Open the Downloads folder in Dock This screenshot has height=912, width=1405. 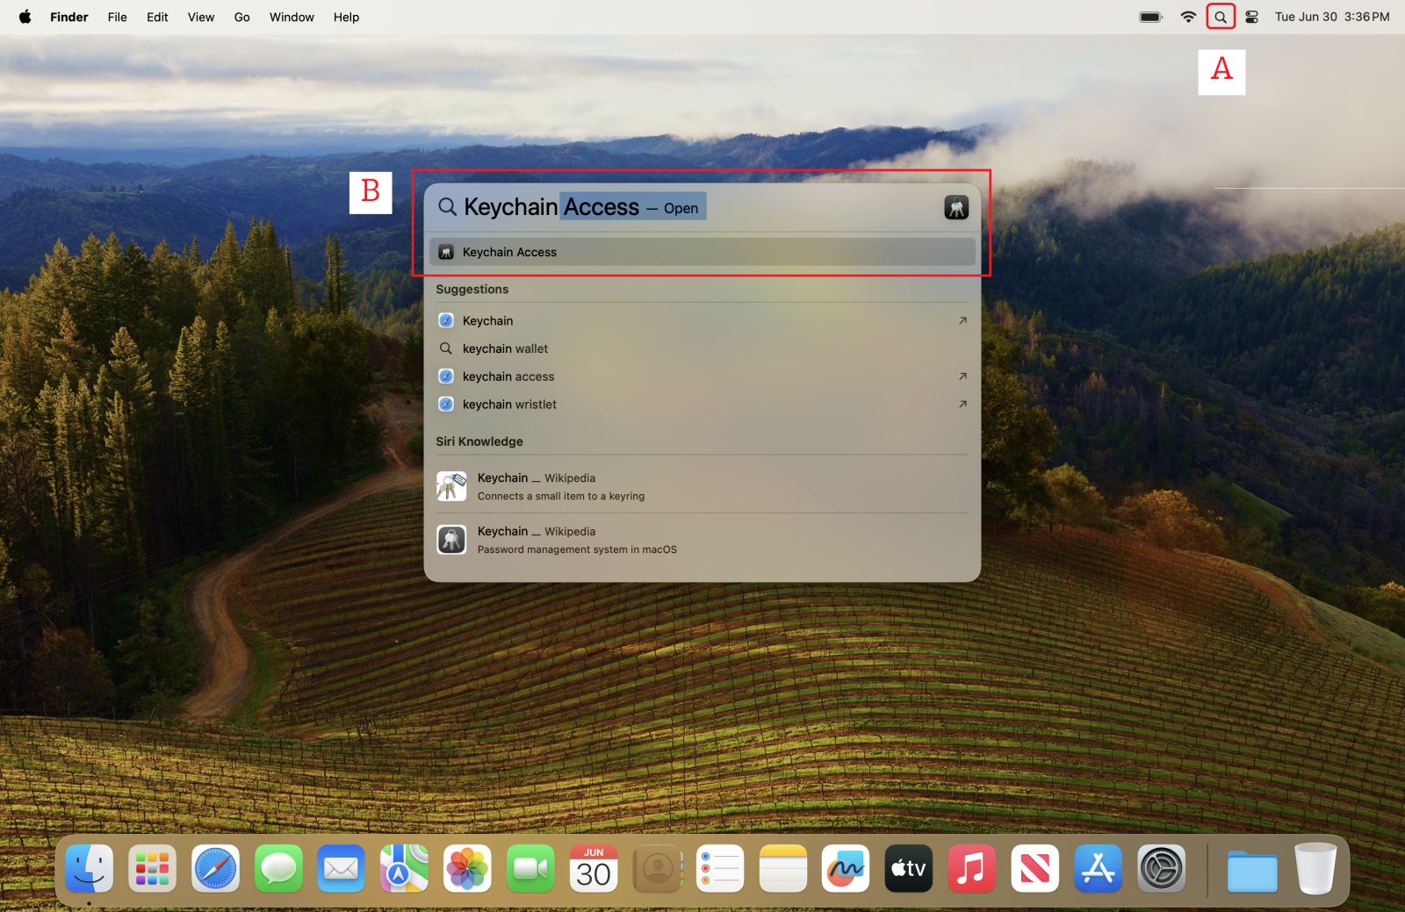click(x=1252, y=871)
